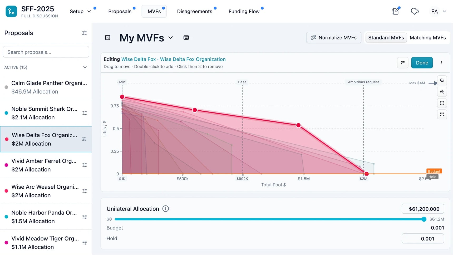This screenshot has width=453, height=255.
Task: Click Done to finish editing
Action: coord(422,63)
